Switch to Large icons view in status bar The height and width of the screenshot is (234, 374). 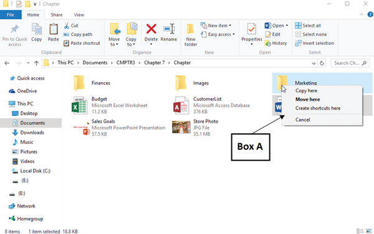pos(369,231)
